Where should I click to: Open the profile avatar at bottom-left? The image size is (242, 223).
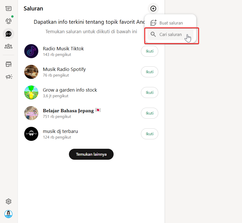tap(8, 214)
